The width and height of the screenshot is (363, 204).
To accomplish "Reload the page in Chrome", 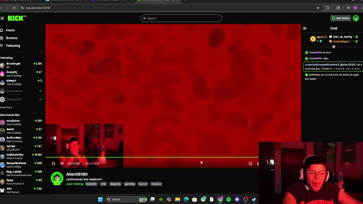I will [x=14, y=8].
